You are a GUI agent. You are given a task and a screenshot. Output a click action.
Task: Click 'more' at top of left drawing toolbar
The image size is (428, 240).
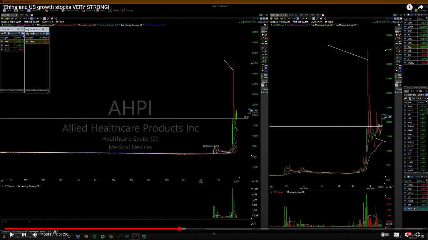point(264,28)
